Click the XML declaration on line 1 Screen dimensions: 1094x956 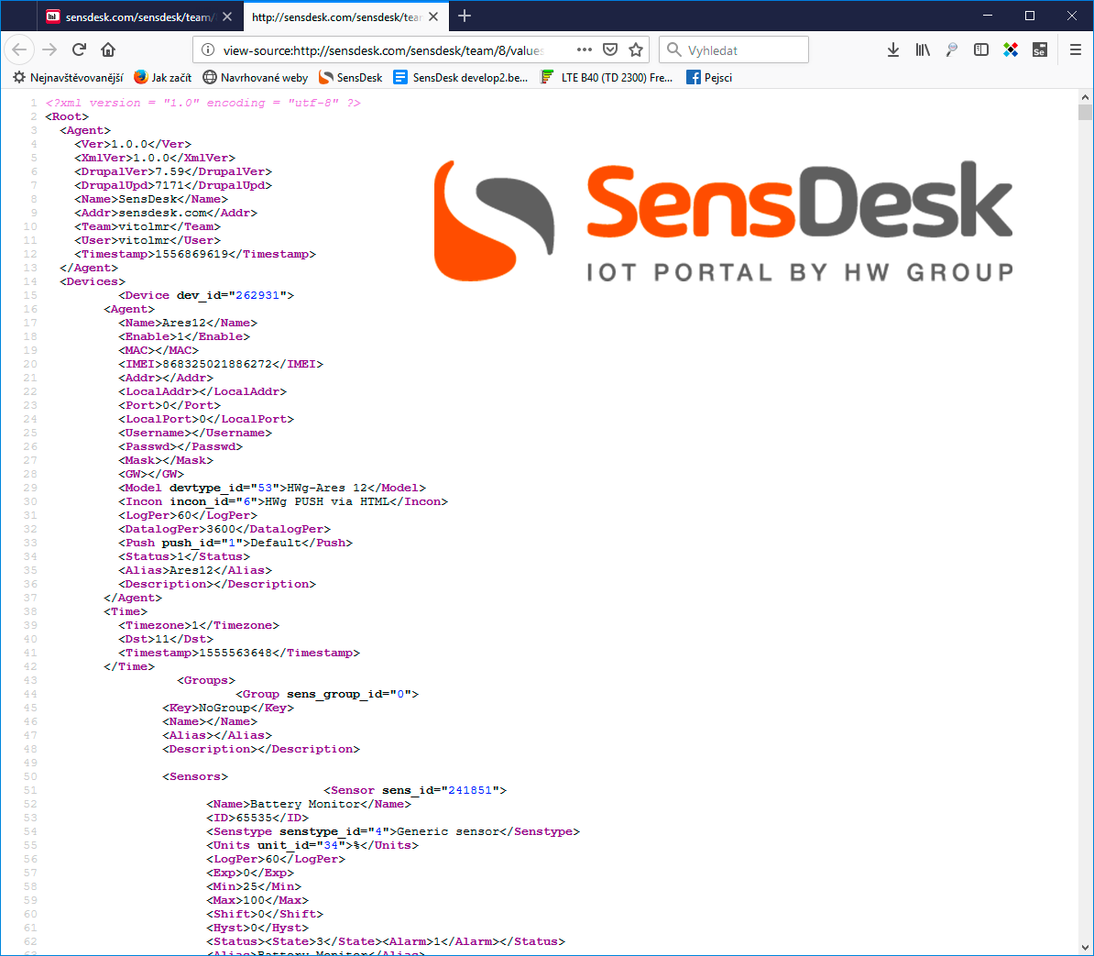[203, 103]
